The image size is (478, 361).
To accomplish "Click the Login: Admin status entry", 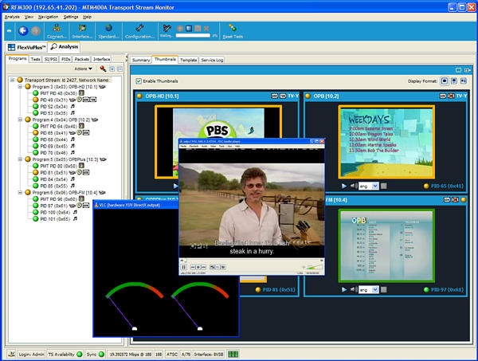I will pos(31,355).
